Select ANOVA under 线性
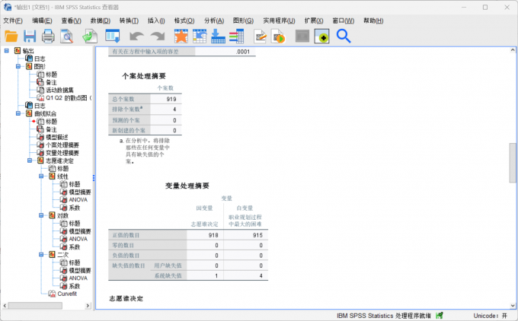This screenshot has width=518, height=321. [78, 200]
